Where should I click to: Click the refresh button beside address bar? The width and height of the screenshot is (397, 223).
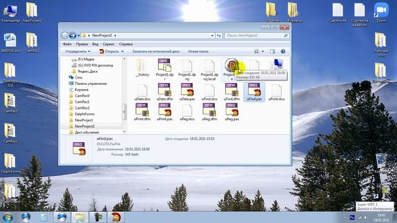click(219, 36)
